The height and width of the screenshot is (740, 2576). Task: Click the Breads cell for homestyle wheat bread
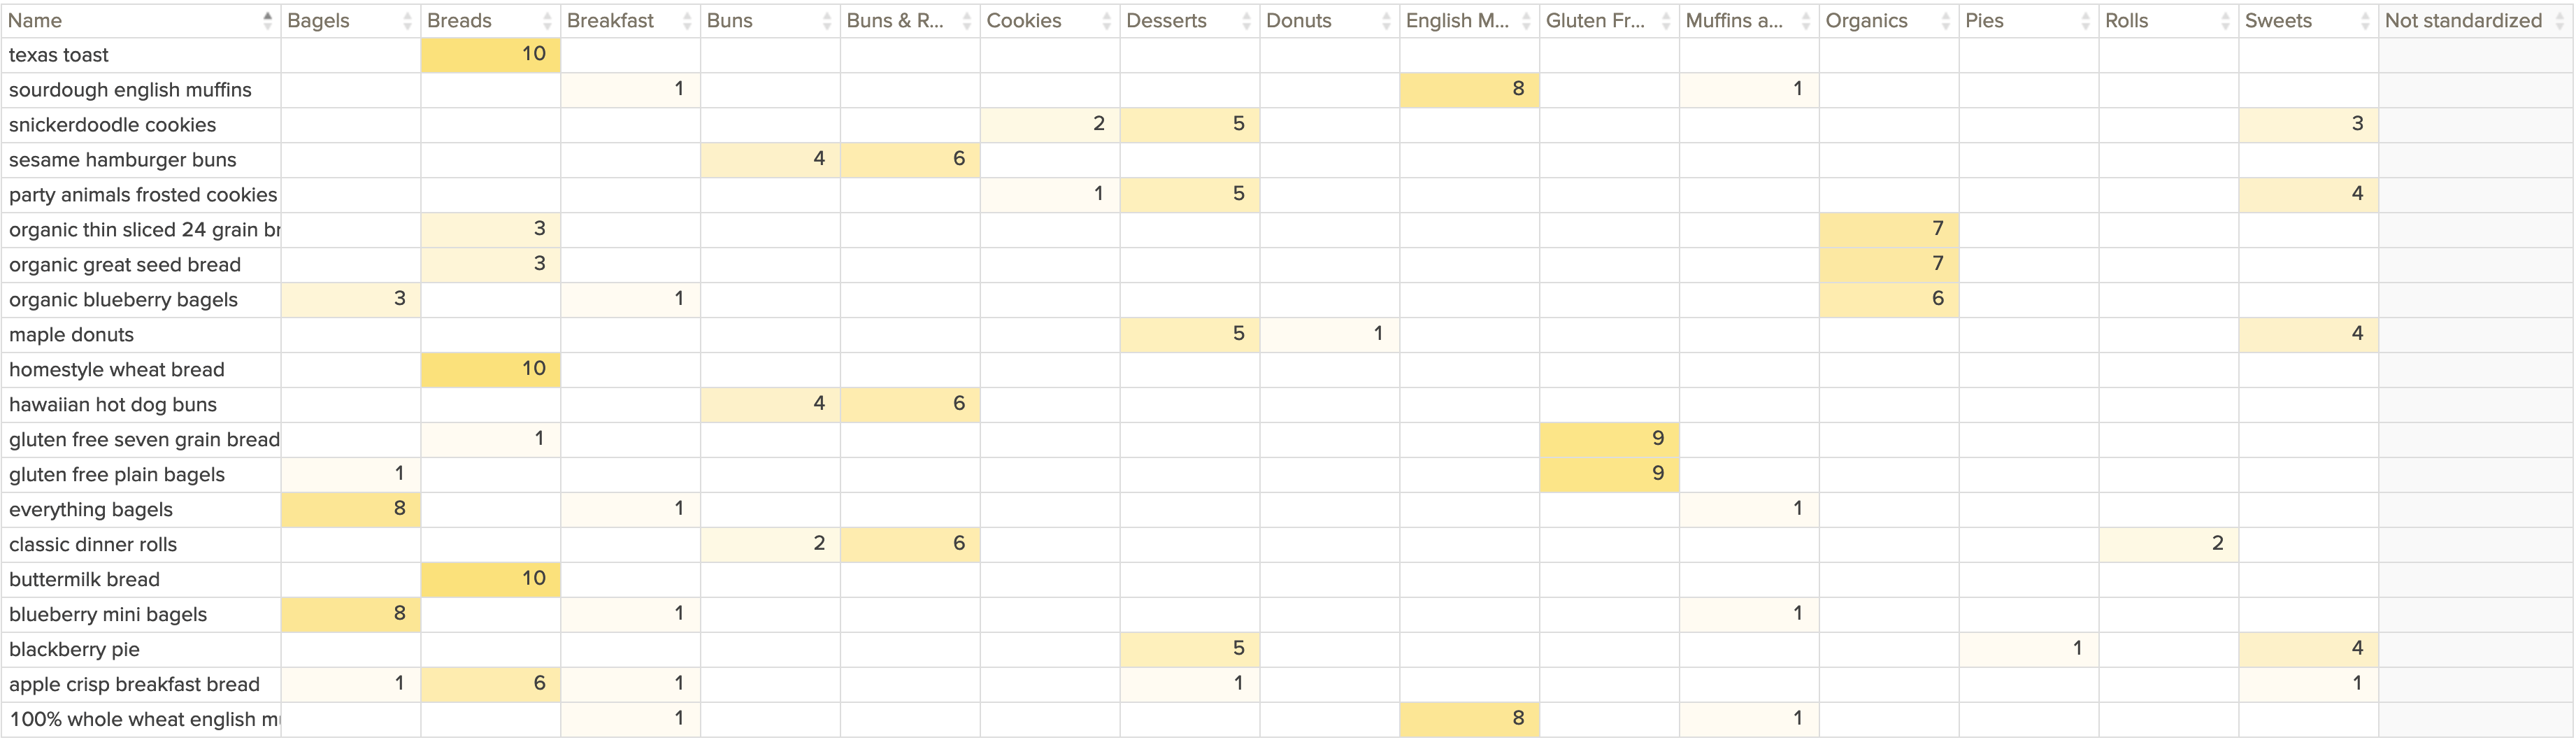491,369
